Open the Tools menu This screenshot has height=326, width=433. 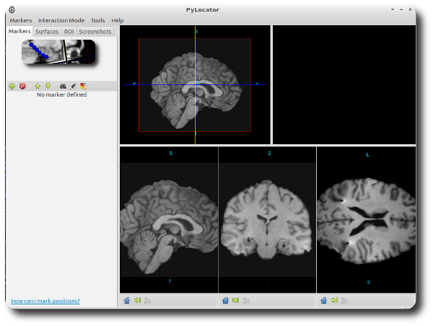click(97, 20)
